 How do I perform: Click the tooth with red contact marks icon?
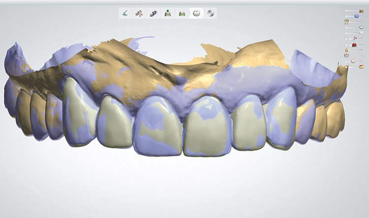(x=346, y=55)
